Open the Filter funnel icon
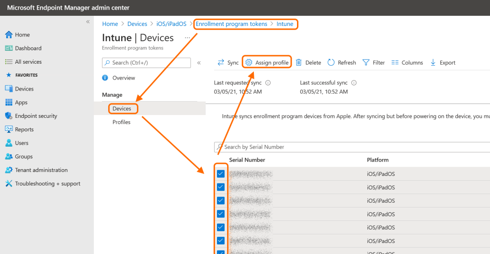490x254 pixels. pyautogui.click(x=366, y=63)
